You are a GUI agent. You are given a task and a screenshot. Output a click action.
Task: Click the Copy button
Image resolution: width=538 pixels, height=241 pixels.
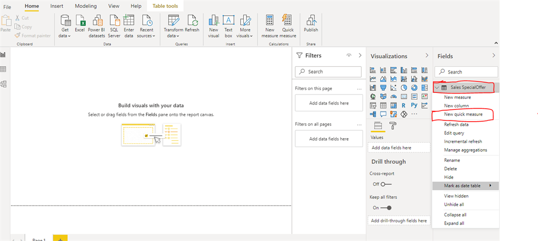click(x=23, y=27)
